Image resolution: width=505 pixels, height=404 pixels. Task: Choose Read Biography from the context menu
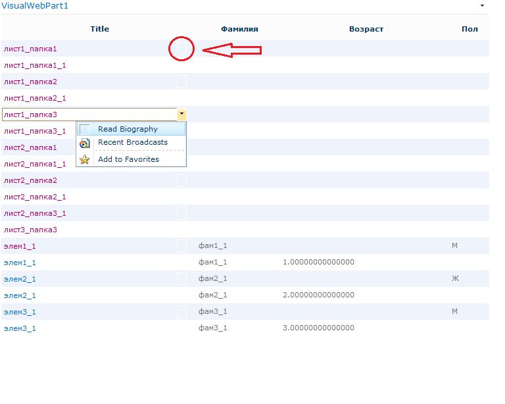point(131,129)
